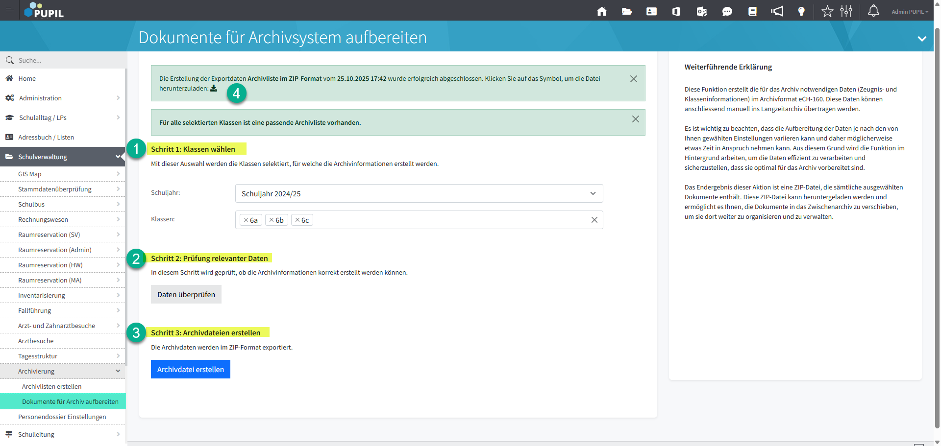
Task: Select Personendossier Einstellungen menu item
Action: click(x=62, y=417)
